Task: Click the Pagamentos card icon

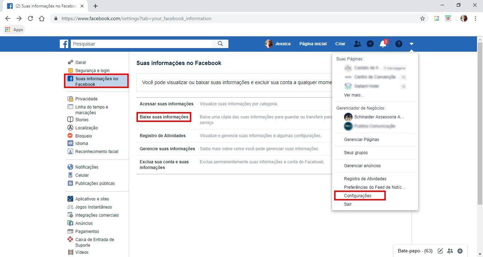Action: [x=70, y=232]
